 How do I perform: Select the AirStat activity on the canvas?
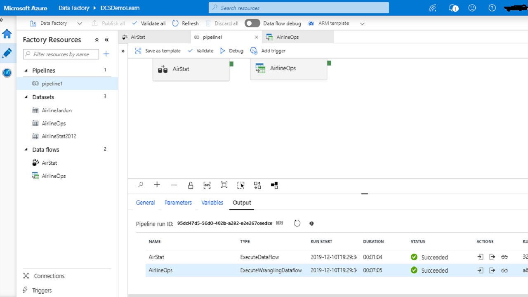(191, 69)
